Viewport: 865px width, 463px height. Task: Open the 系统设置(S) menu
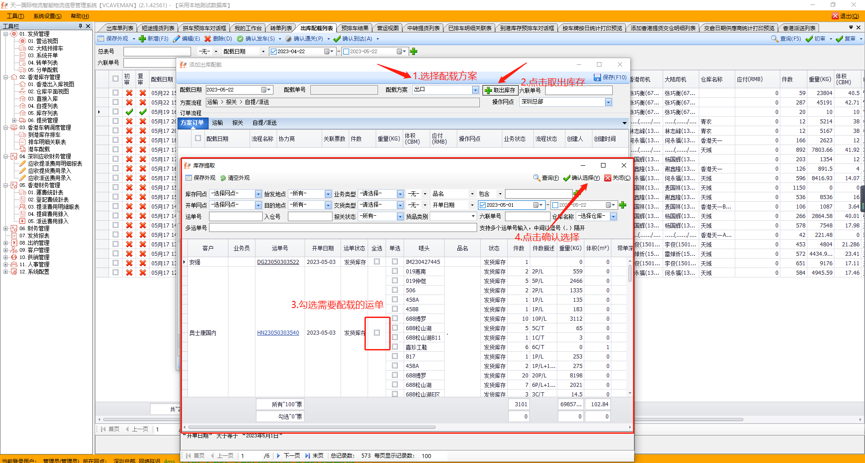click(x=47, y=16)
